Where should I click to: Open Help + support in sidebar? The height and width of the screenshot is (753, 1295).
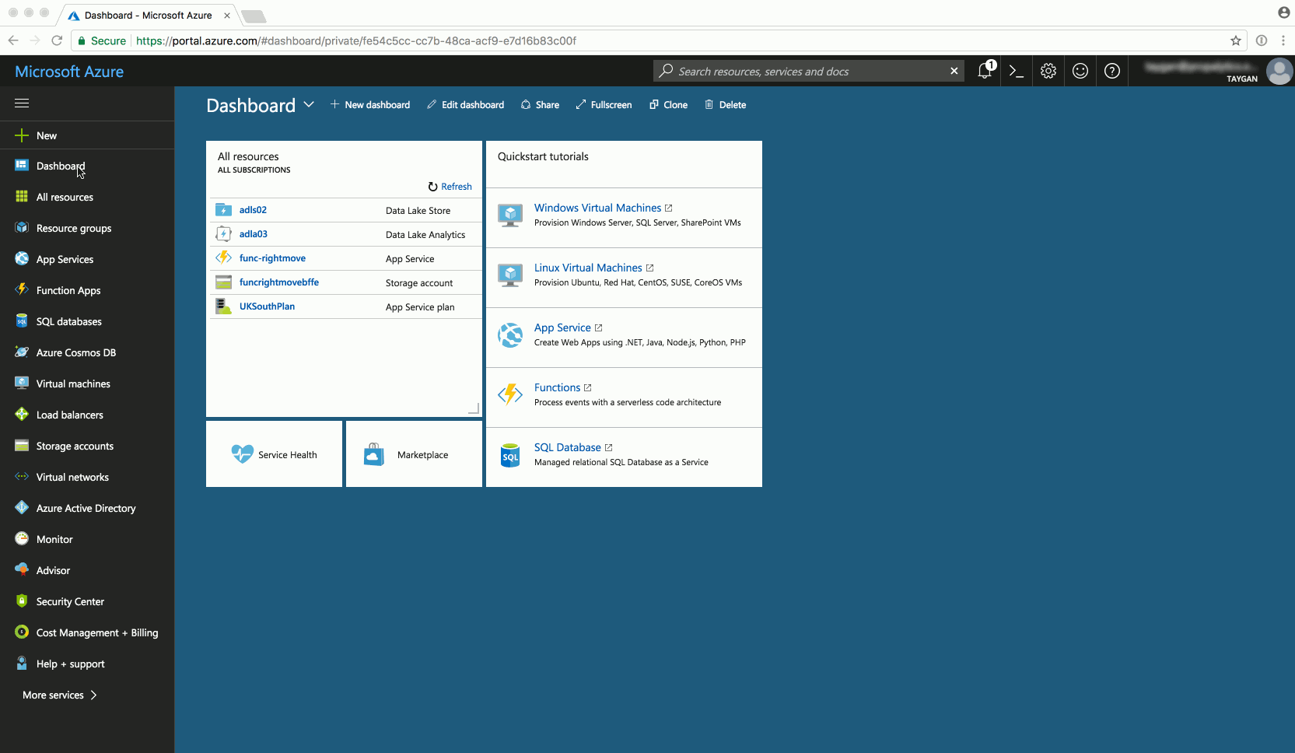click(87, 664)
